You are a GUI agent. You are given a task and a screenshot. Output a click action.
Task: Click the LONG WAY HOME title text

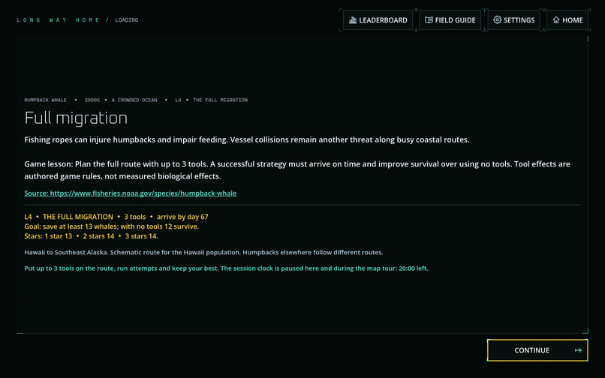click(x=59, y=20)
